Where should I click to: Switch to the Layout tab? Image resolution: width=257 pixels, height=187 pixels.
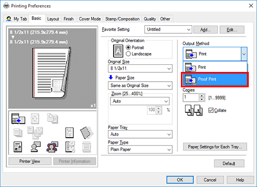point(53,19)
